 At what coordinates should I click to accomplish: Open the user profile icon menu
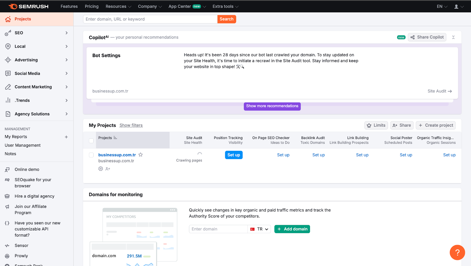459,6
